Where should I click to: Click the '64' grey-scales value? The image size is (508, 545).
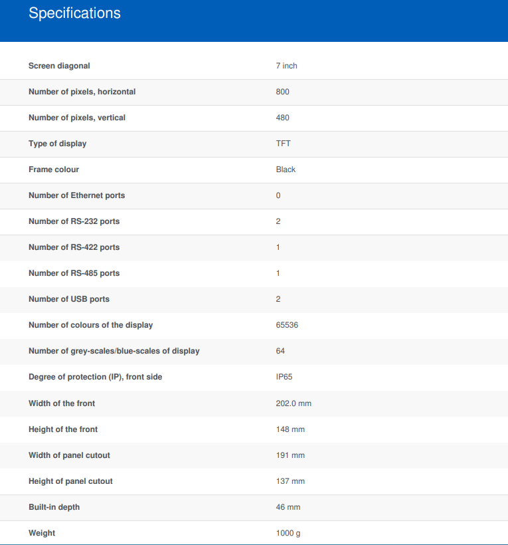click(x=281, y=351)
